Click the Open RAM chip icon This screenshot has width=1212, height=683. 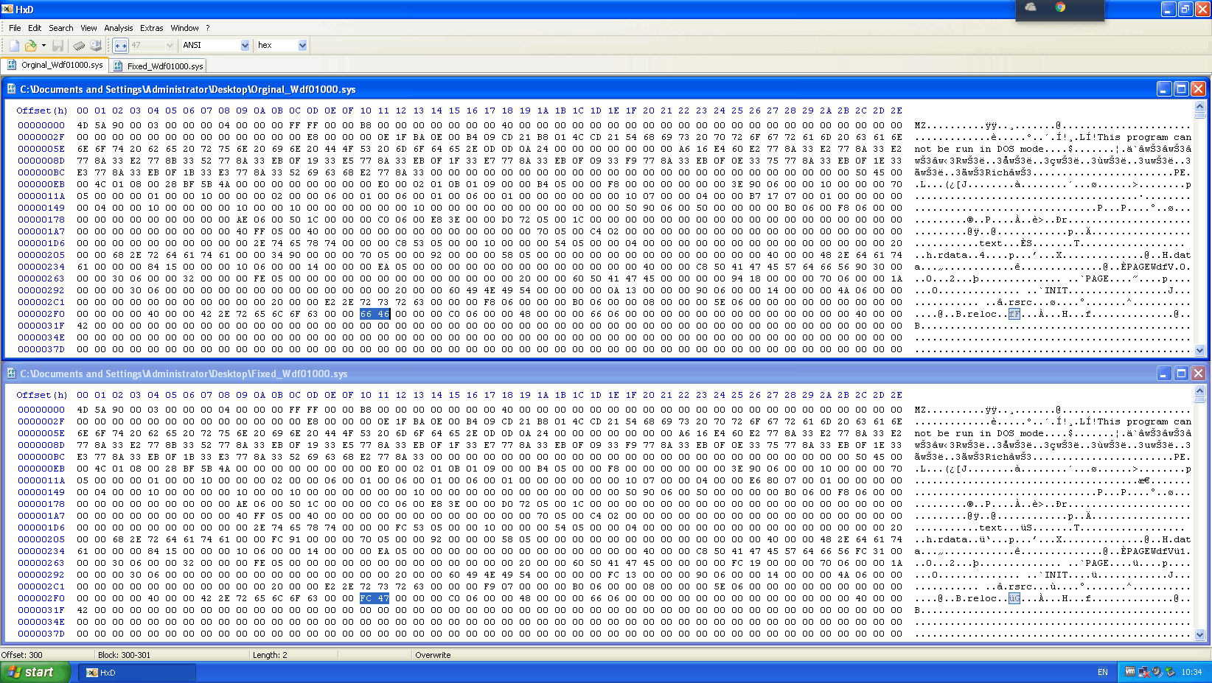click(79, 46)
